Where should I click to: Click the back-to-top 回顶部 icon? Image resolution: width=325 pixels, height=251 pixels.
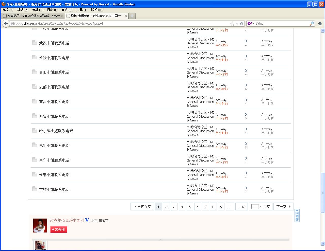point(297,216)
